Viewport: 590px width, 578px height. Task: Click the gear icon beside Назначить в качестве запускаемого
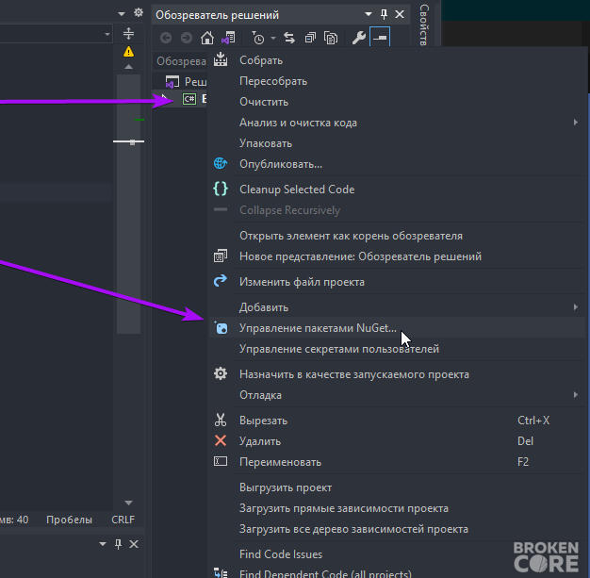tap(221, 373)
